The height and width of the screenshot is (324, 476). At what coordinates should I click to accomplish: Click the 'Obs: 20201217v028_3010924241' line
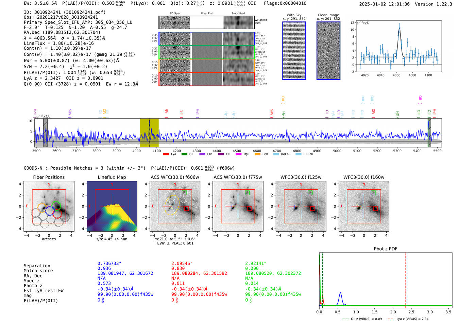61,17
